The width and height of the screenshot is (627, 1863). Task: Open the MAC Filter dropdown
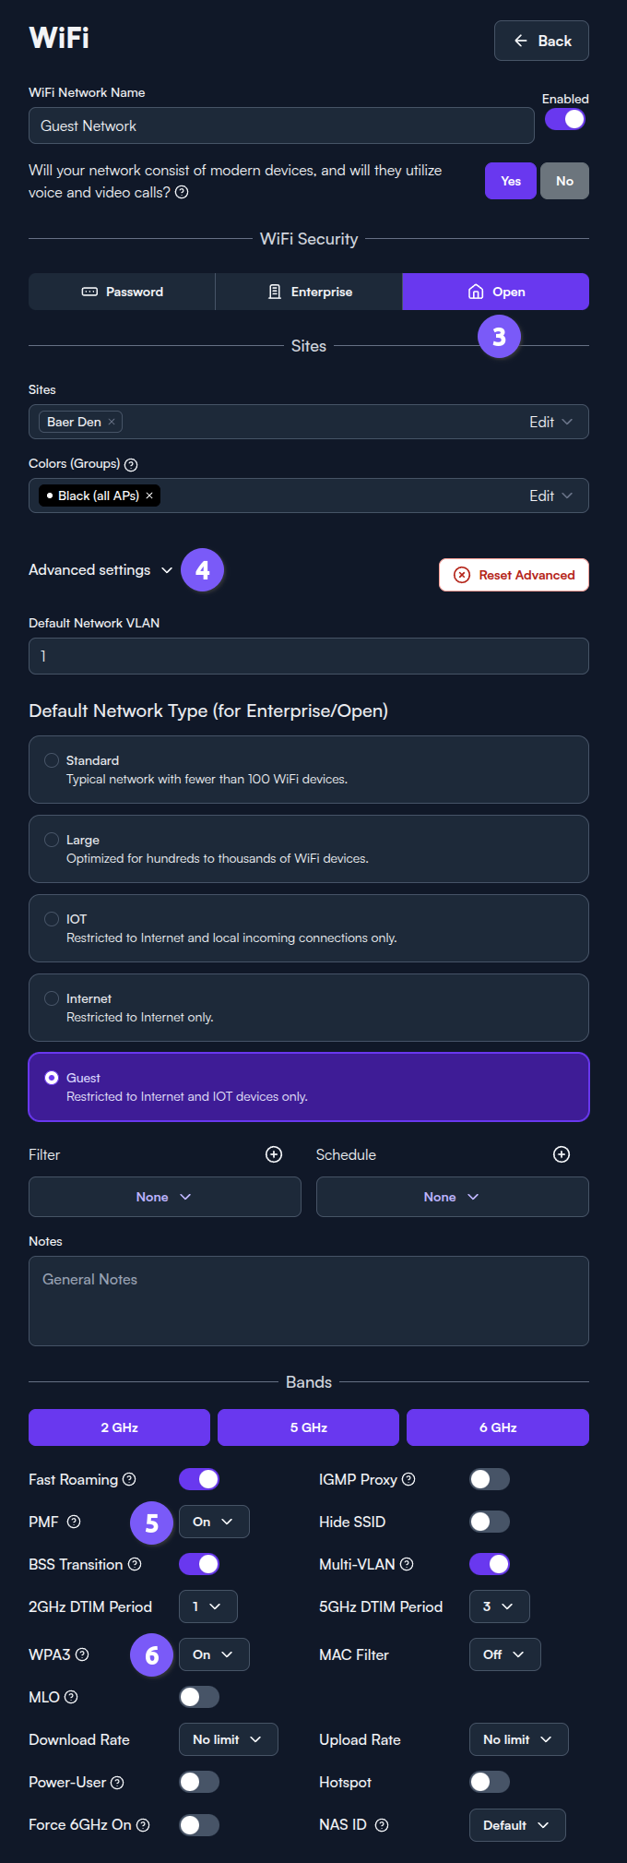pos(505,1654)
